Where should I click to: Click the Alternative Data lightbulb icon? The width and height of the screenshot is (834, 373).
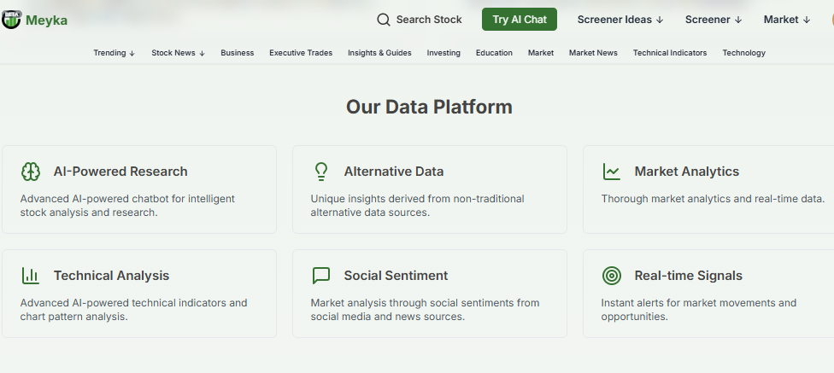(x=321, y=172)
